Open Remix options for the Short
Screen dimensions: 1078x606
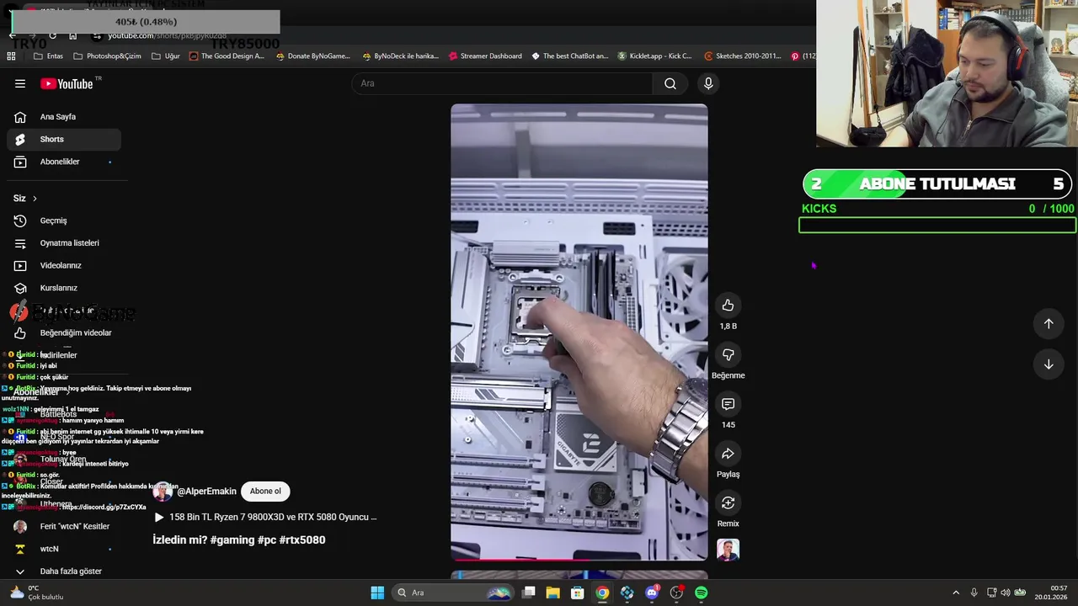click(728, 502)
